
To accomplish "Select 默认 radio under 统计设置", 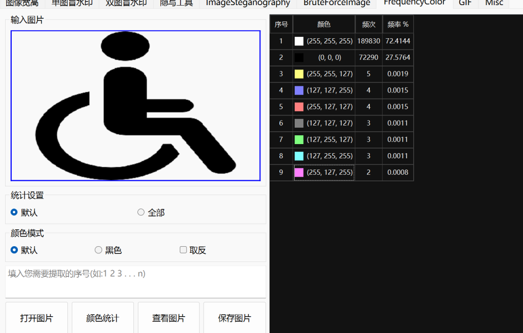I will (x=14, y=212).
